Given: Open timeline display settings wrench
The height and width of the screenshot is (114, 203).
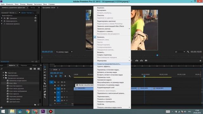Looking at the screenshot, I should pos(70,76).
